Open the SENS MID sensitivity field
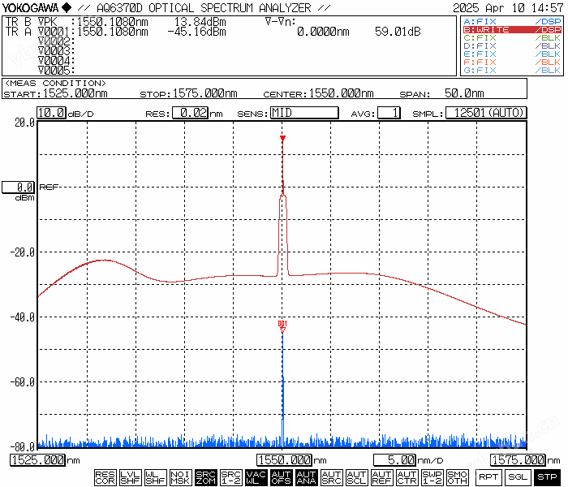568x487 pixels. pos(303,113)
